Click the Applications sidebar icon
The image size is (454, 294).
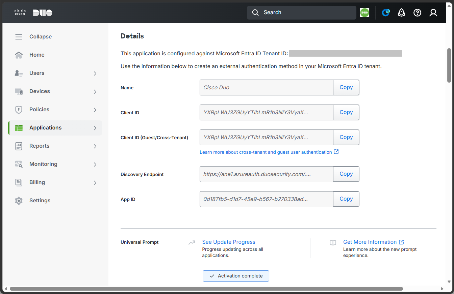click(x=19, y=128)
